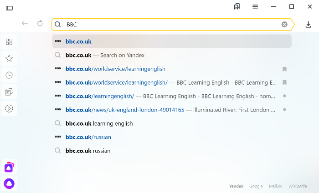Open the downloads arrow icon
The height and width of the screenshot is (193, 319).
coord(308,25)
